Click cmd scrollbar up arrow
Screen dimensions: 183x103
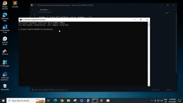pos(149,23)
